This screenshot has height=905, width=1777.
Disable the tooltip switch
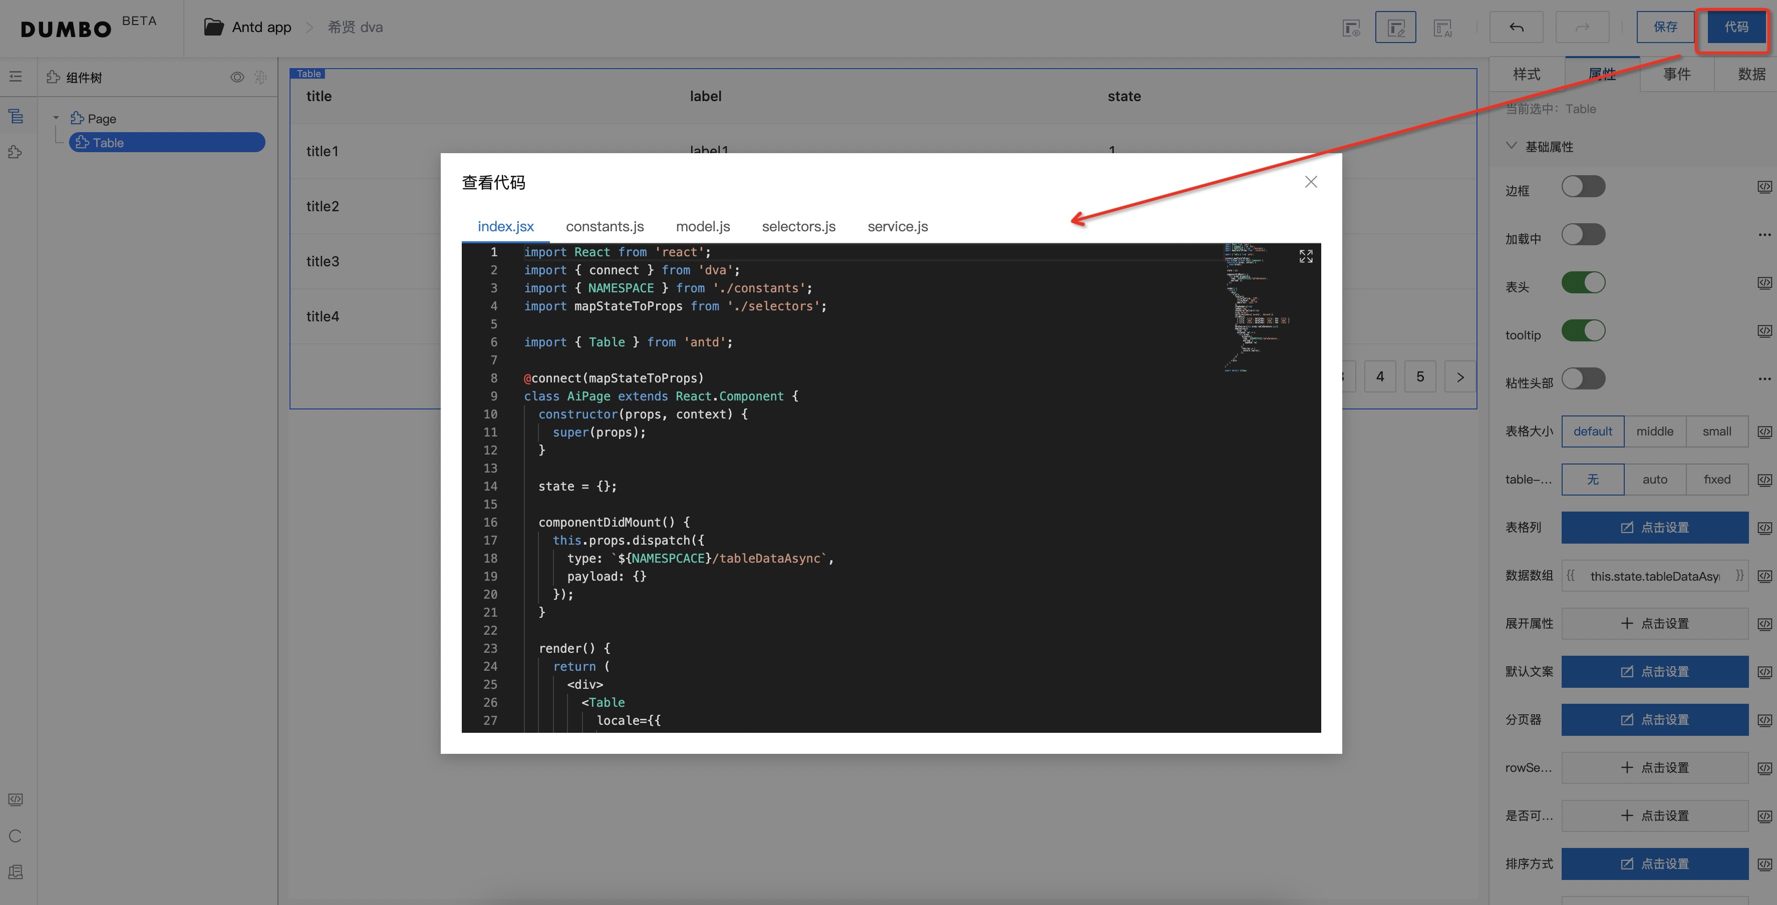pos(1583,331)
